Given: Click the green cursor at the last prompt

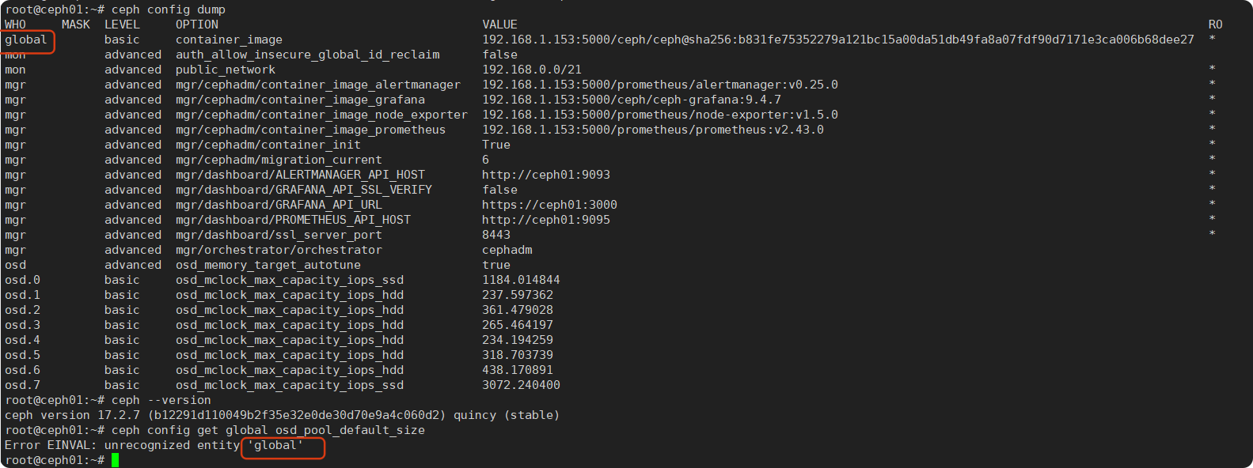Looking at the screenshot, I should (115, 460).
